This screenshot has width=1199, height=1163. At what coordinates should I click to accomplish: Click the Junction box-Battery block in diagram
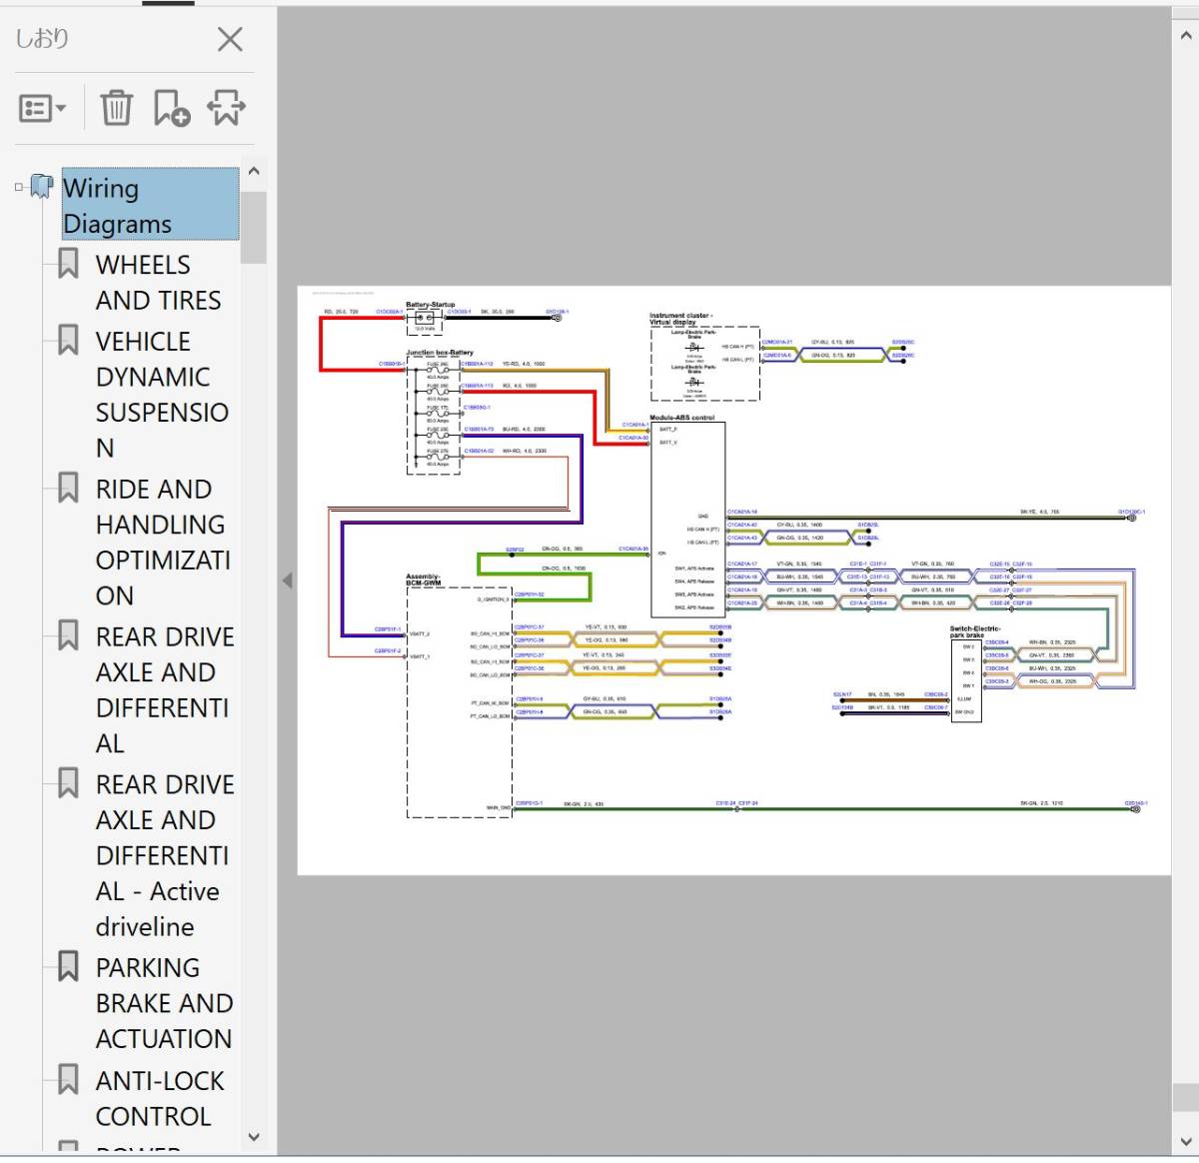(434, 415)
